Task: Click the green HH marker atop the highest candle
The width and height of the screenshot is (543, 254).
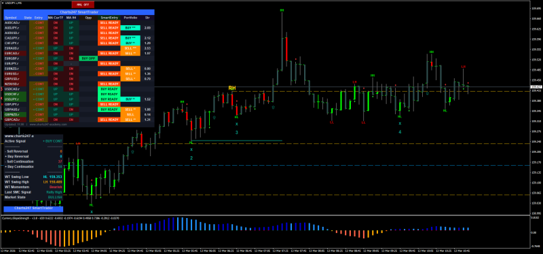Action: click(x=282, y=10)
